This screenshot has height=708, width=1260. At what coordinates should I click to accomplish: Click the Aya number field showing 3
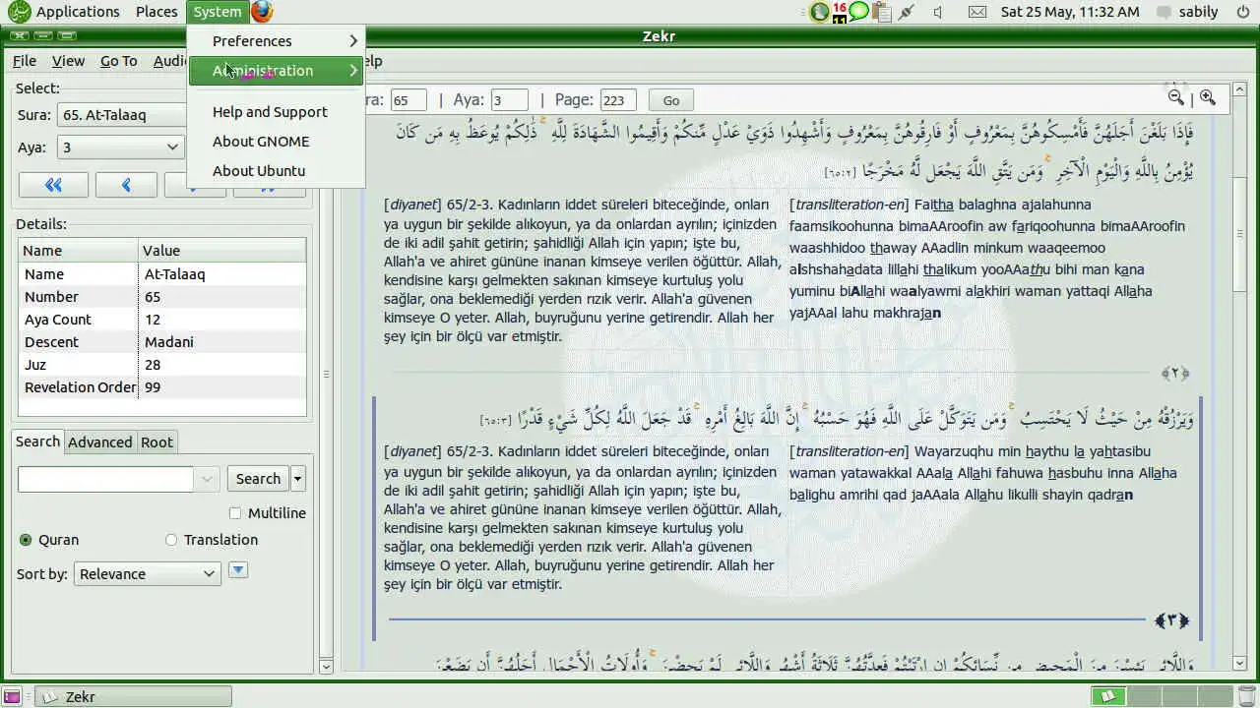pos(510,100)
